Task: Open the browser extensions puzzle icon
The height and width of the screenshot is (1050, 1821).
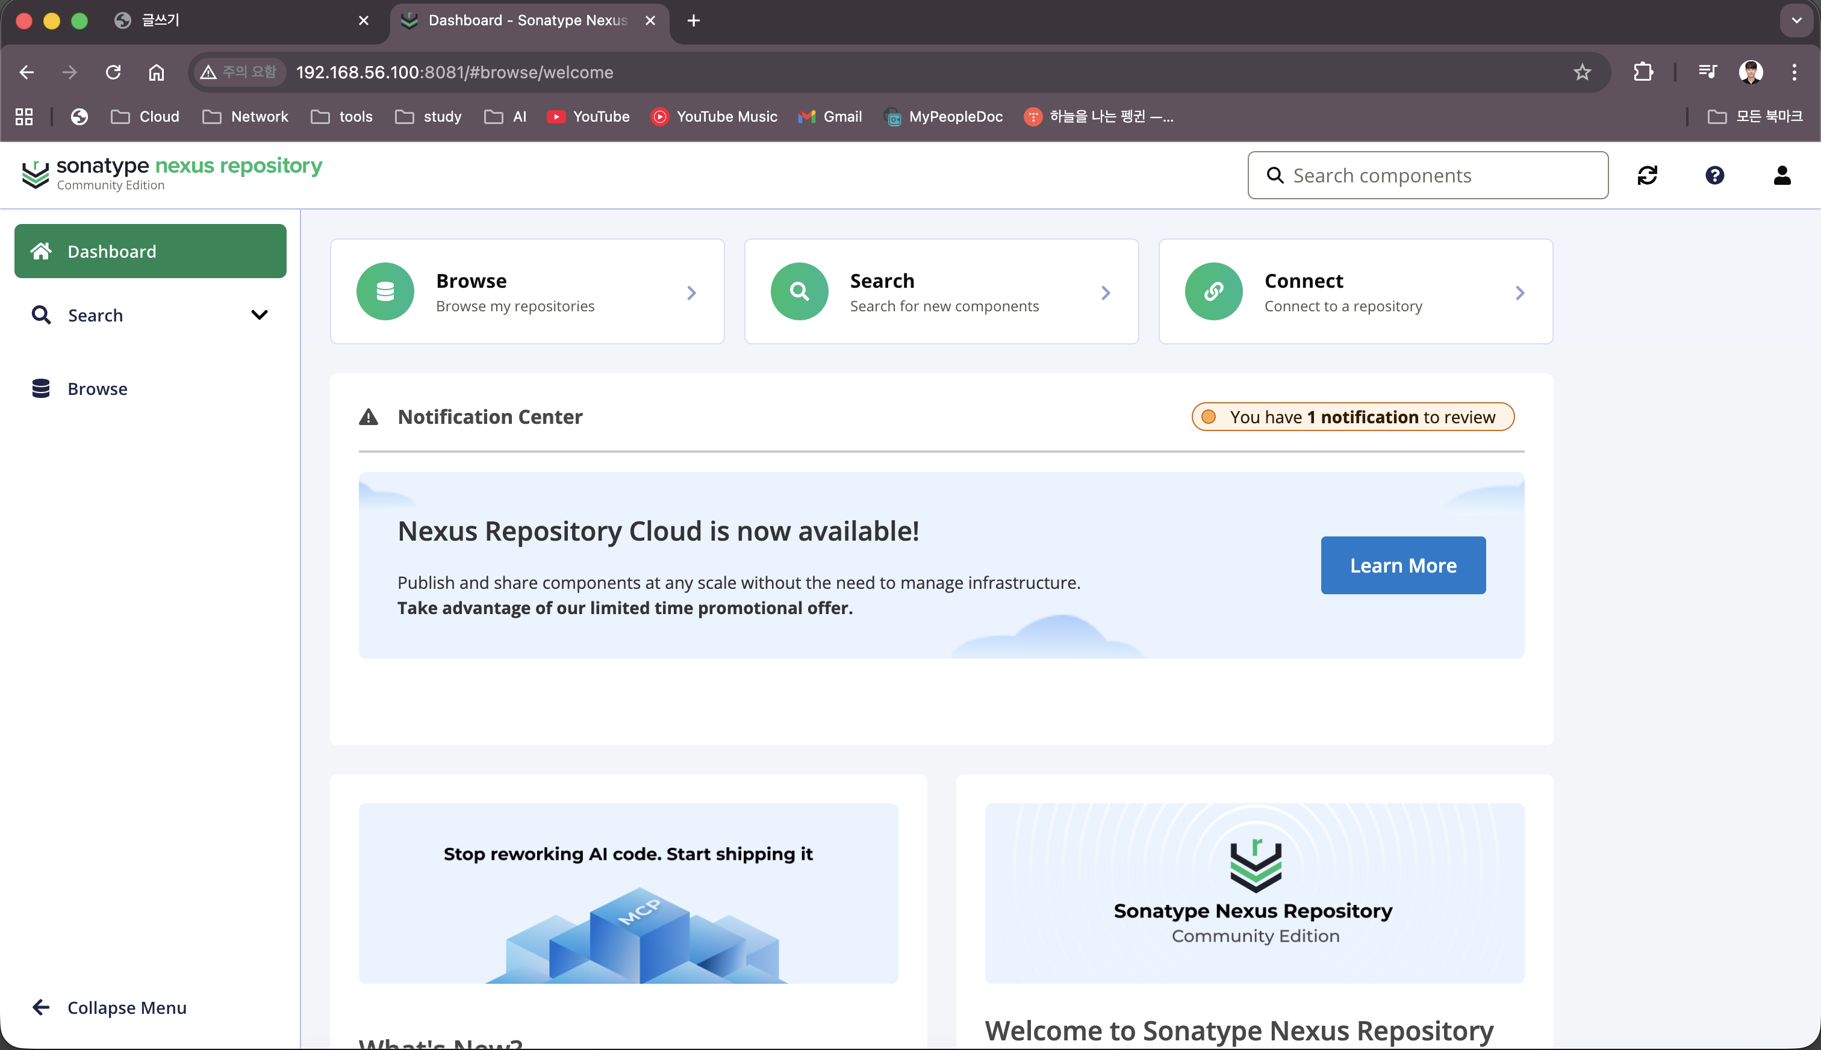Action: (x=1643, y=72)
